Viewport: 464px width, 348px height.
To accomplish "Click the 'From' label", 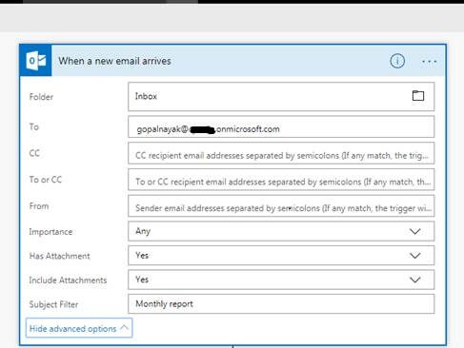I will [x=39, y=206].
